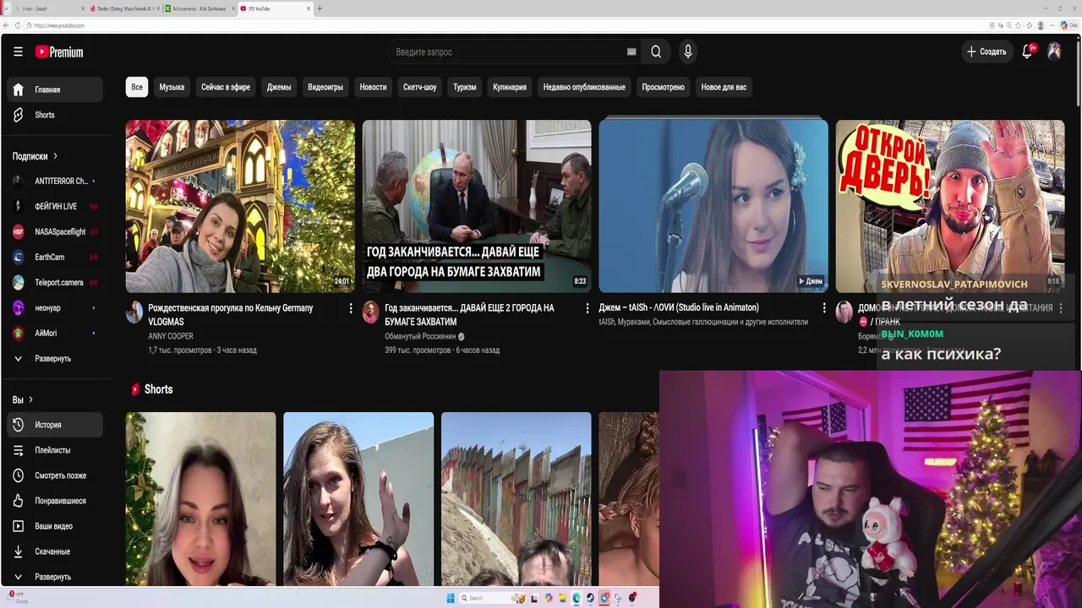Open a new browser tab
Screen dimensions: 1082x608
[320, 8]
